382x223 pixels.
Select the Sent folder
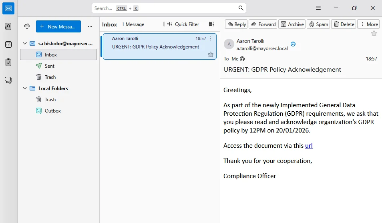[x=50, y=66]
